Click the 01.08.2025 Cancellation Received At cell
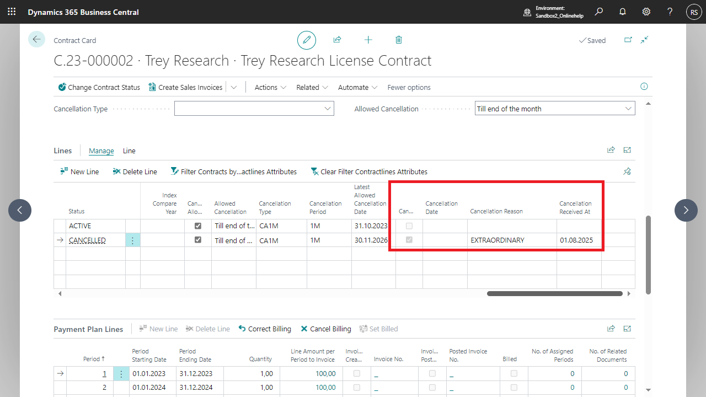 point(579,240)
